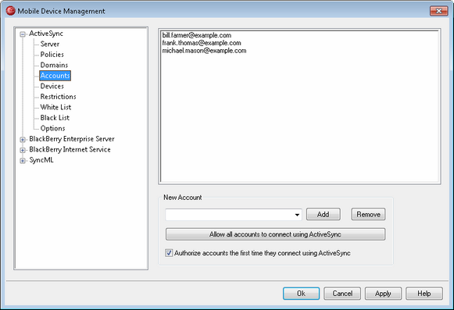Click Allow all accounts to connect button
The width and height of the screenshot is (454, 310).
[275, 234]
